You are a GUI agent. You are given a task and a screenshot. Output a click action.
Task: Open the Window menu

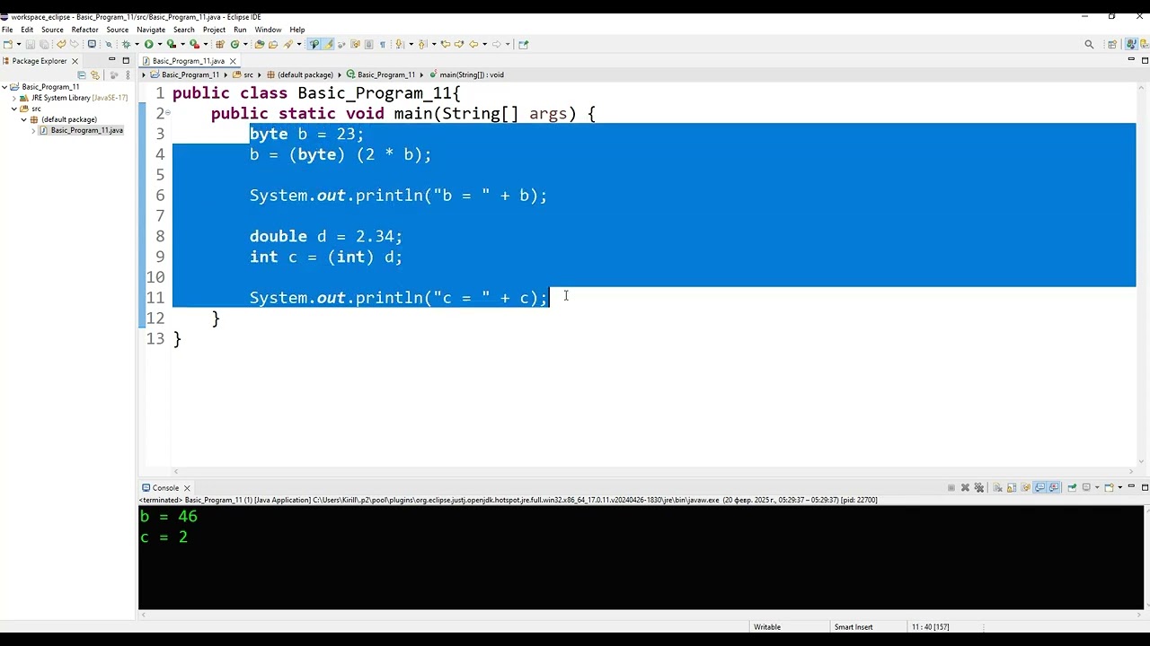(268, 30)
